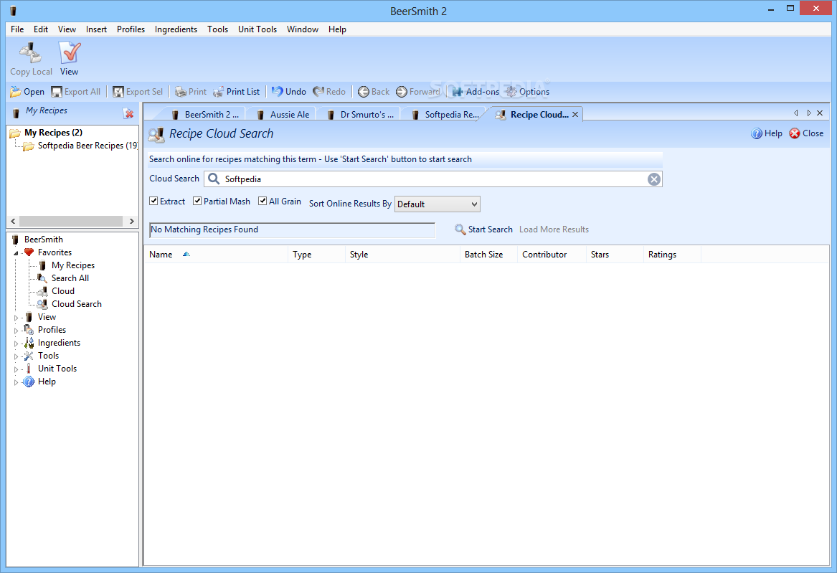
Task: Open the File menu
Action: (17, 29)
